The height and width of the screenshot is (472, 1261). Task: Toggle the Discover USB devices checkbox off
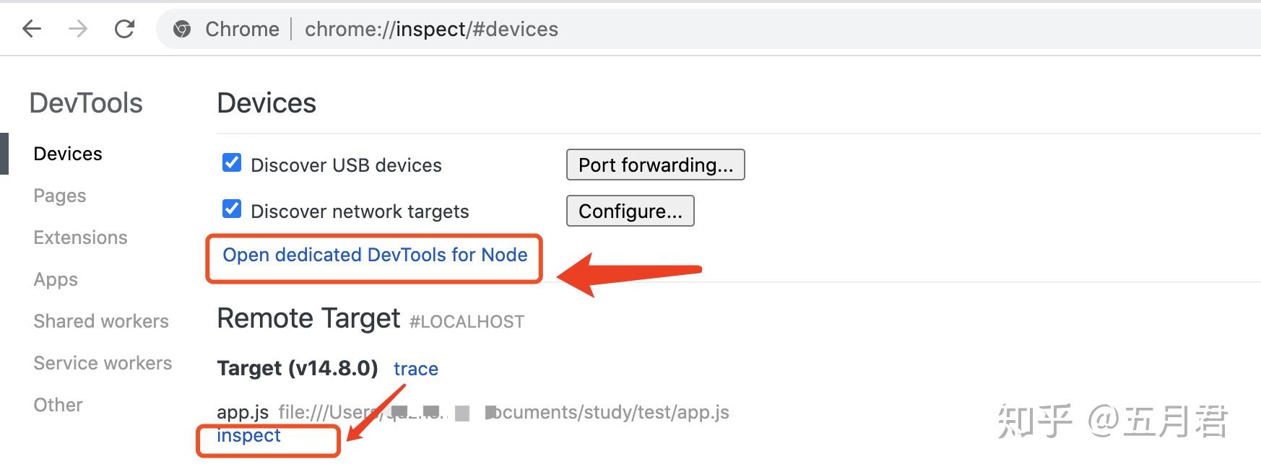click(x=230, y=164)
